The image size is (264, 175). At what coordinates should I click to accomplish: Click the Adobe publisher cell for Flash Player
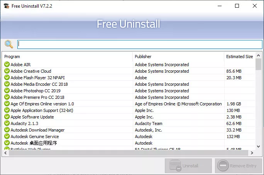[141, 78]
